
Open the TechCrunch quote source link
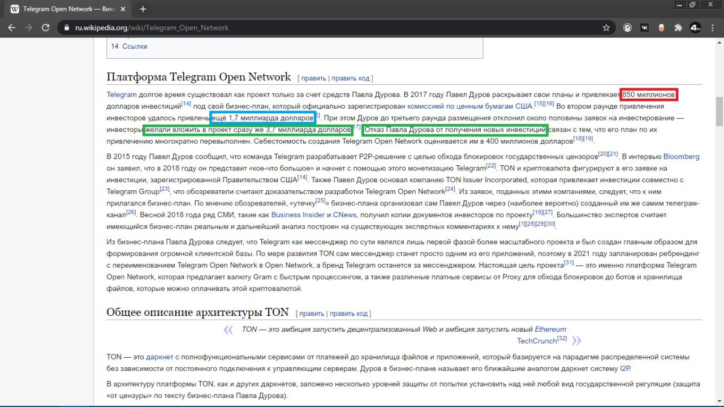(x=537, y=341)
